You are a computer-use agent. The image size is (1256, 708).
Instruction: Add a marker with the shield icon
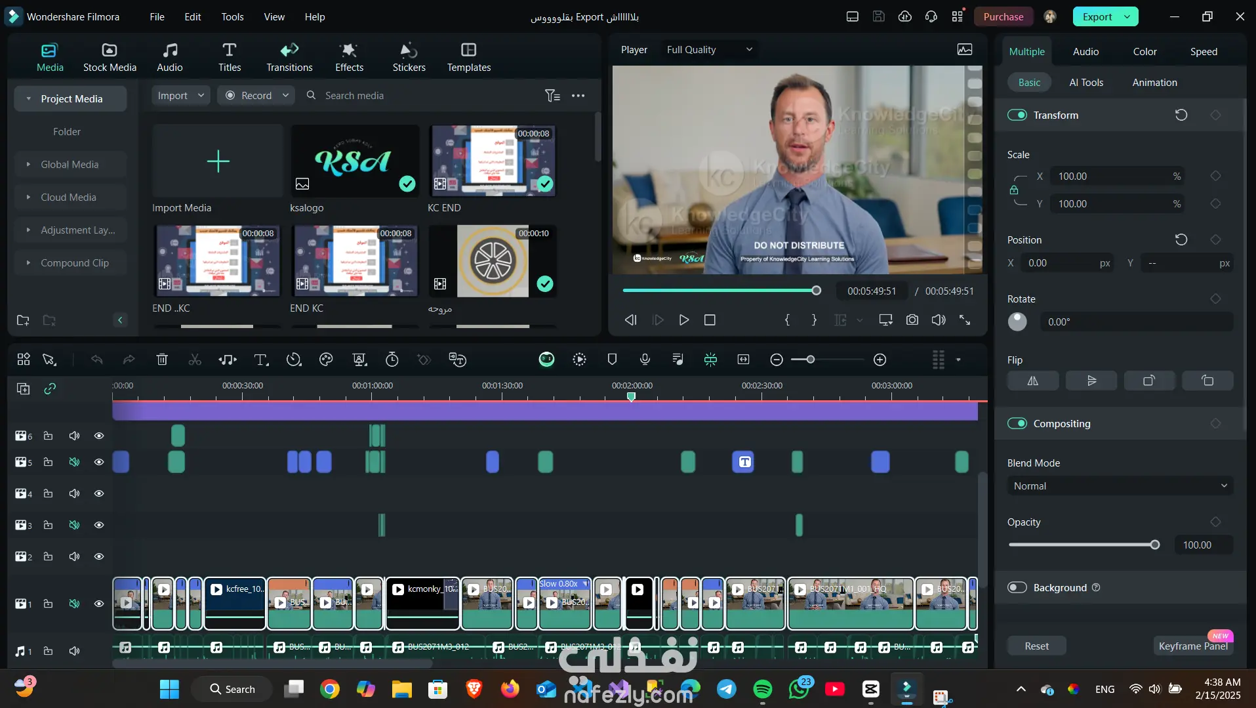click(x=612, y=360)
